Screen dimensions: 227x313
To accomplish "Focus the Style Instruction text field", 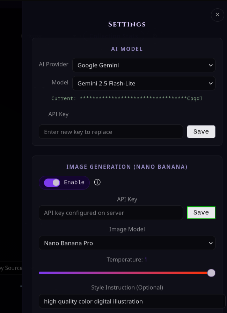I will (132, 301).
